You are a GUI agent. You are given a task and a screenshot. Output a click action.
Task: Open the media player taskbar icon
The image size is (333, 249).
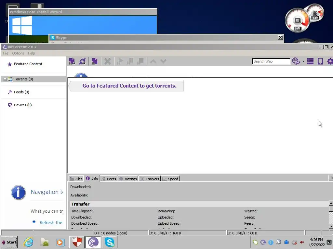(60, 242)
